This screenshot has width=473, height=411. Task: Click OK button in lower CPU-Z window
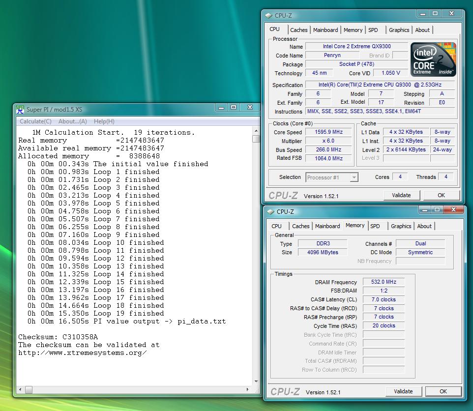(443, 391)
